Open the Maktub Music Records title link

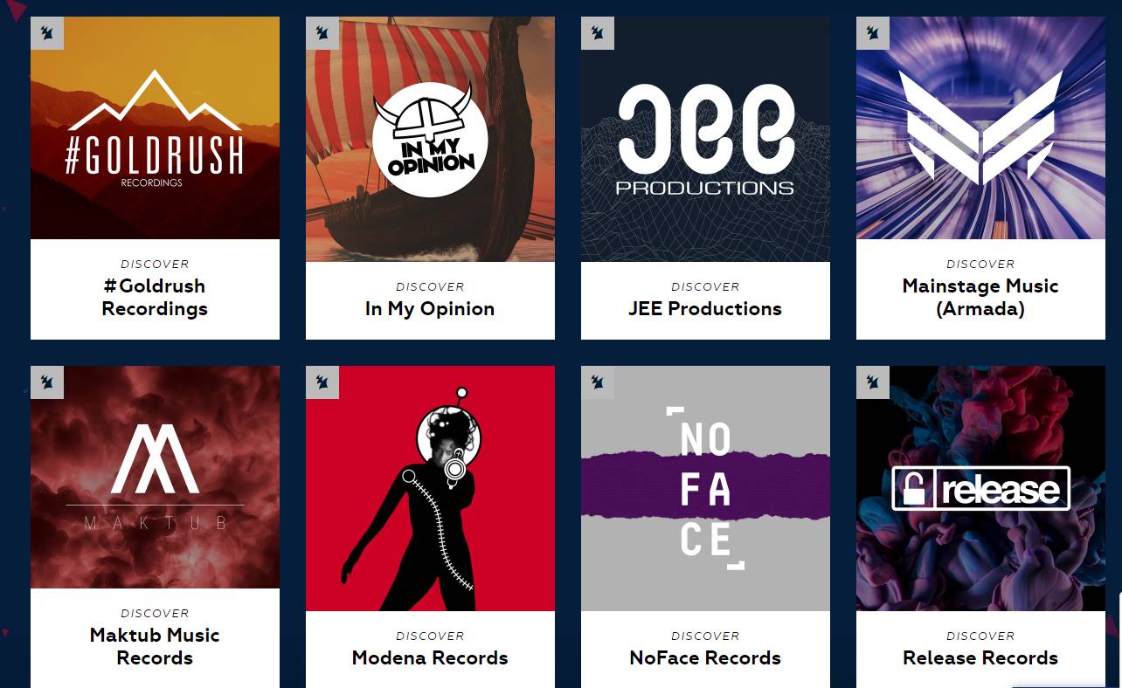click(155, 646)
